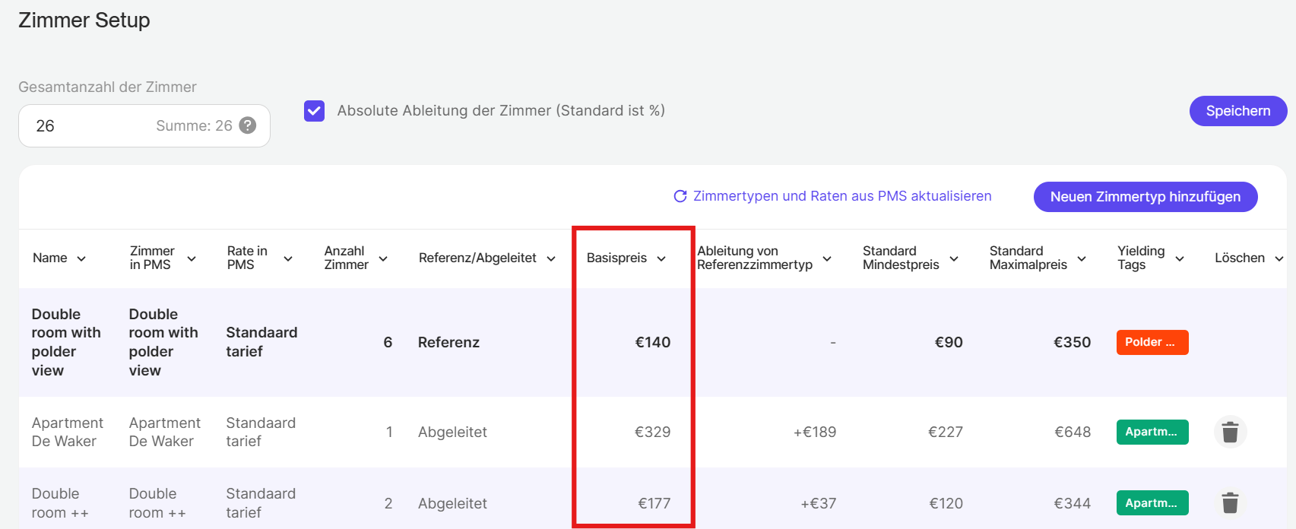Click the orange Polder yielding tag

tap(1152, 342)
